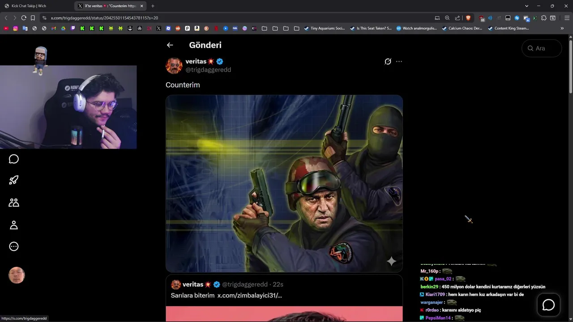Close the X'te veritas tab
This screenshot has width=573, height=322.
pyautogui.click(x=143, y=6)
